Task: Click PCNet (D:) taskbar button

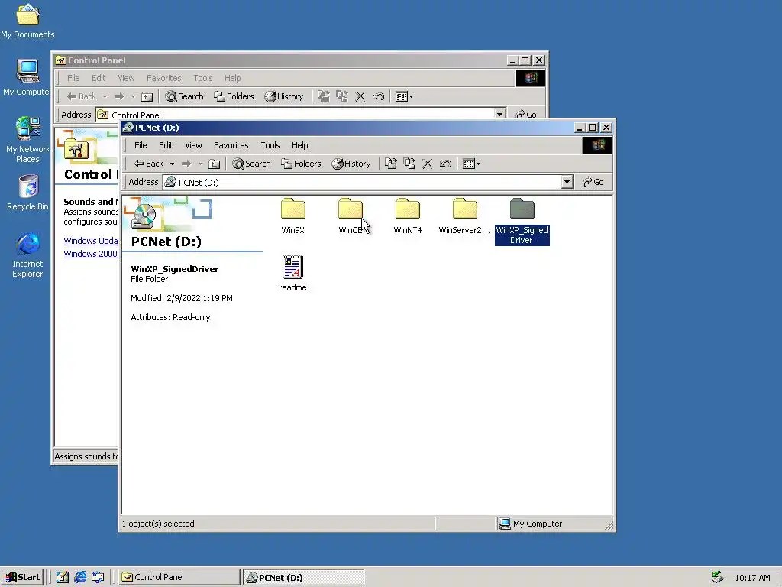Action: click(x=304, y=577)
